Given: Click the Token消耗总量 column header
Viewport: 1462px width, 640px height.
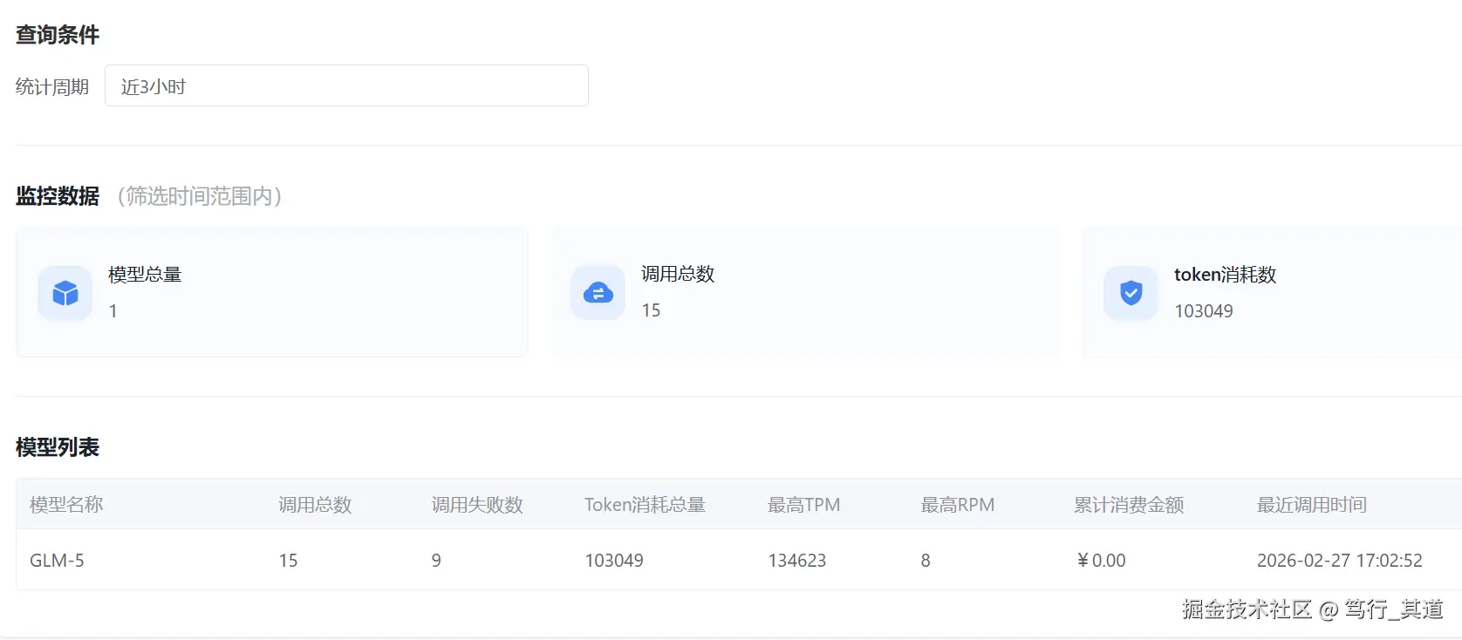Looking at the screenshot, I should pos(645,505).
